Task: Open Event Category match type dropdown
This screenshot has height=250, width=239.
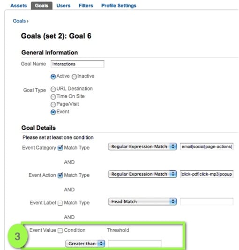Action: (142, 146)
